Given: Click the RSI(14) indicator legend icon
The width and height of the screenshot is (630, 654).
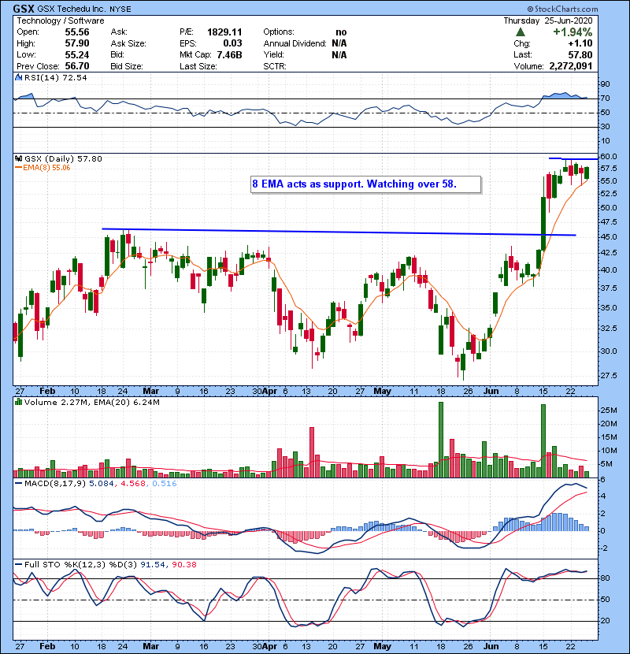Looking at the screenshot, I should [x=18, y=77].
